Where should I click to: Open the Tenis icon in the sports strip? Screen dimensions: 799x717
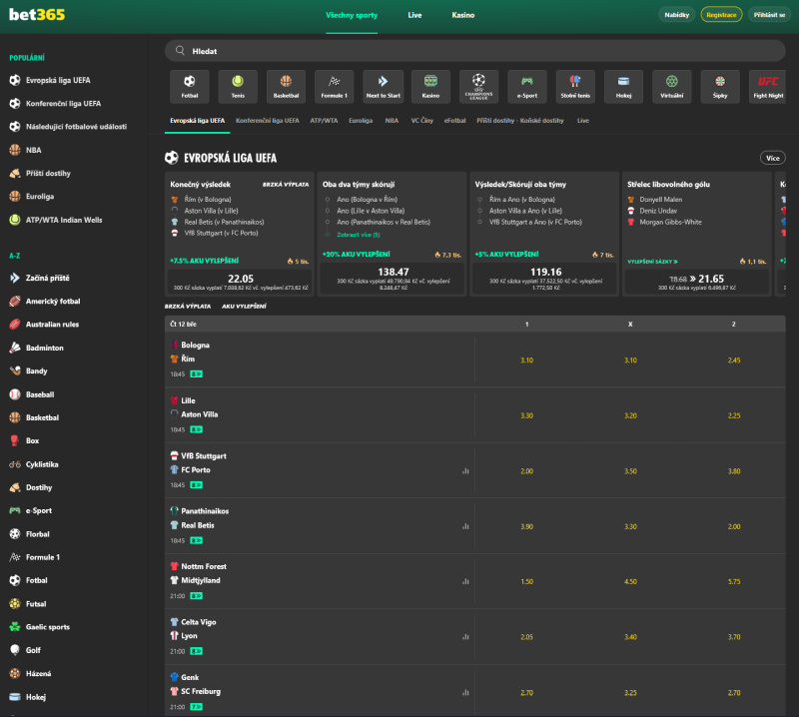[238, 86]
